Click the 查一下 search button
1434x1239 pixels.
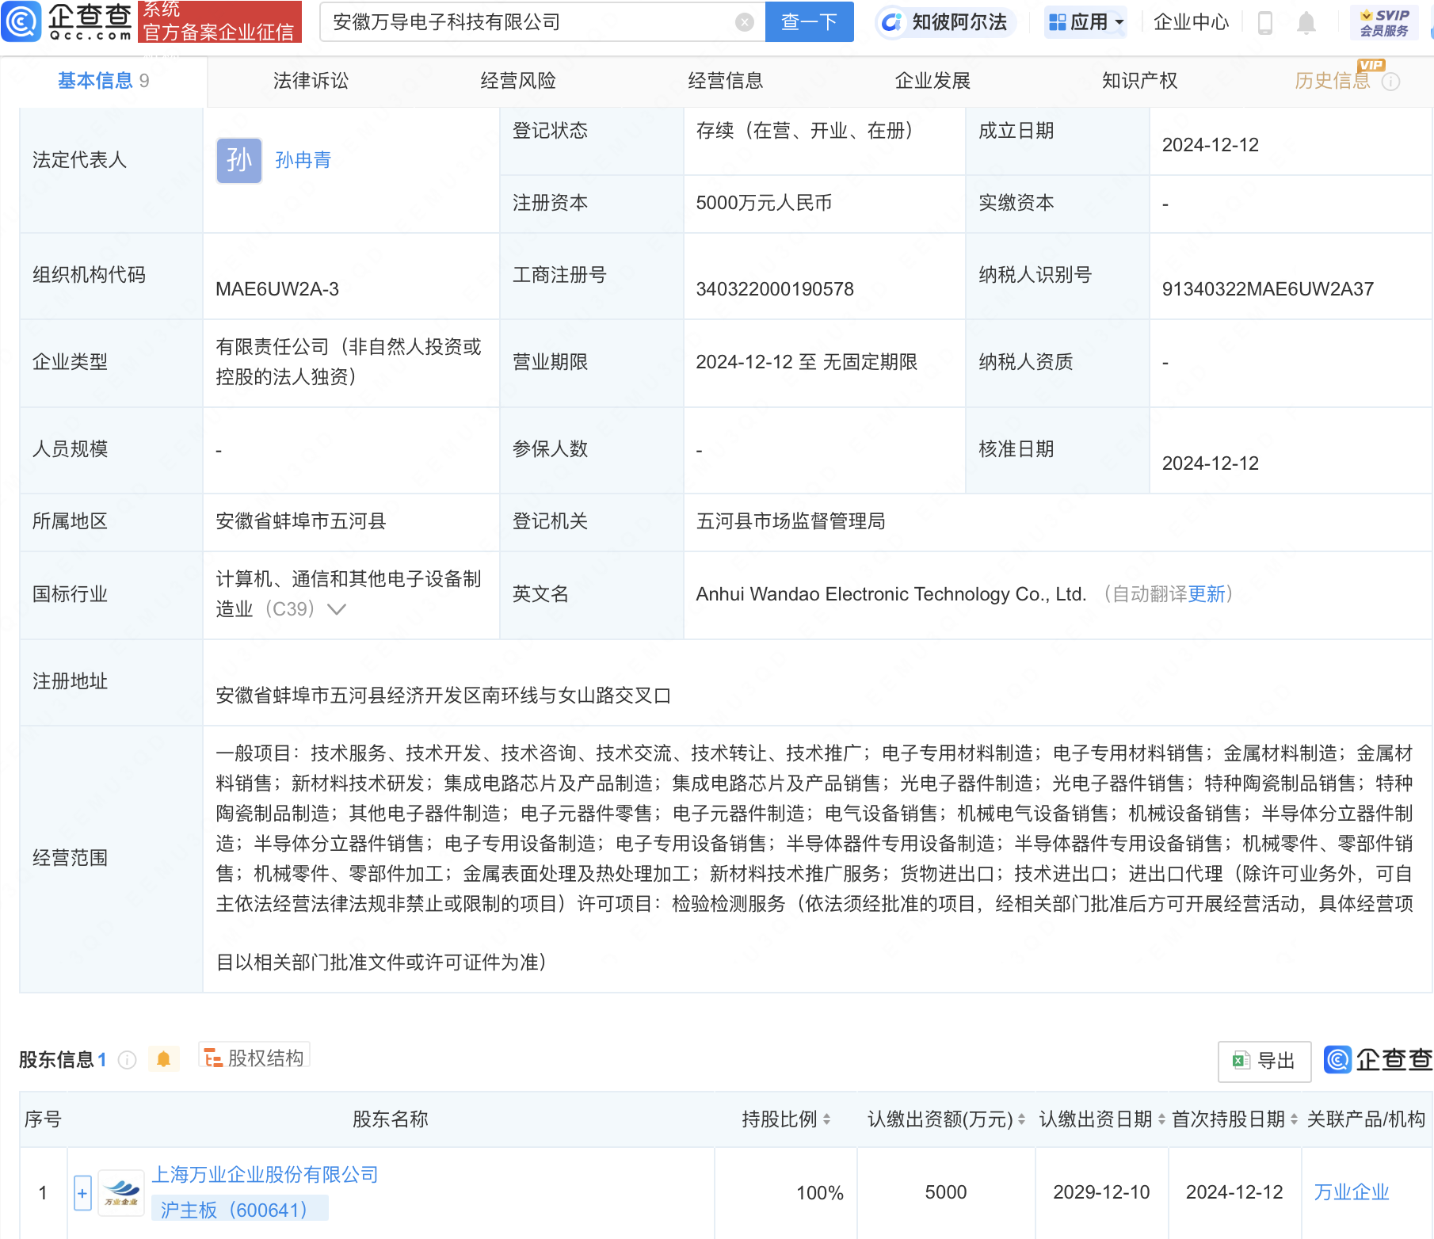(809, 22)
